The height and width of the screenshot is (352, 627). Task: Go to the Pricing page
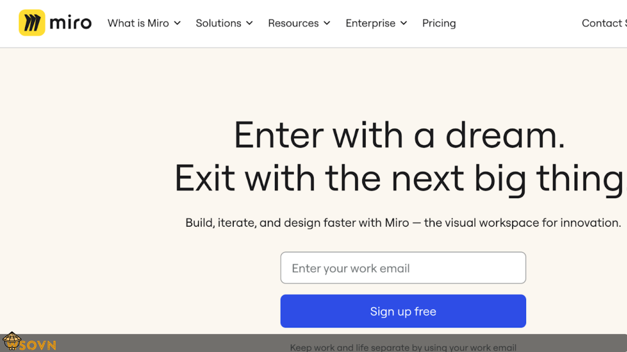pos(439,23)
